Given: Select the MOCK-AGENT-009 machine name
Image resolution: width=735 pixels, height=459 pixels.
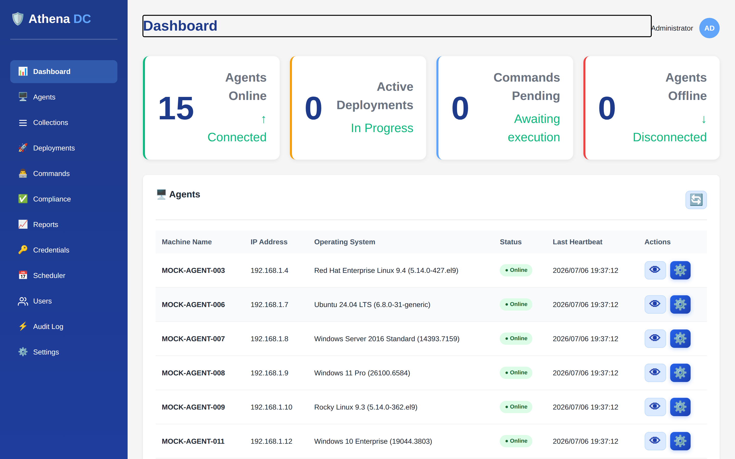Looking at the screenshot, I should tap(193, 407).
